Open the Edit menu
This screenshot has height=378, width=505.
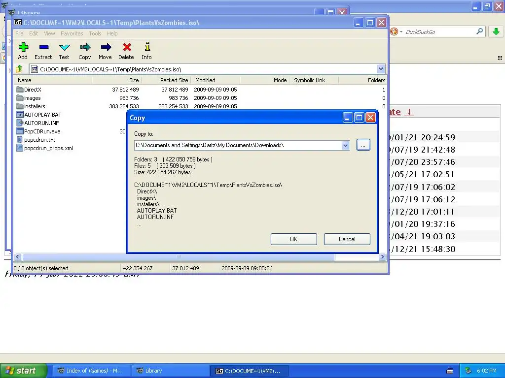34,33
